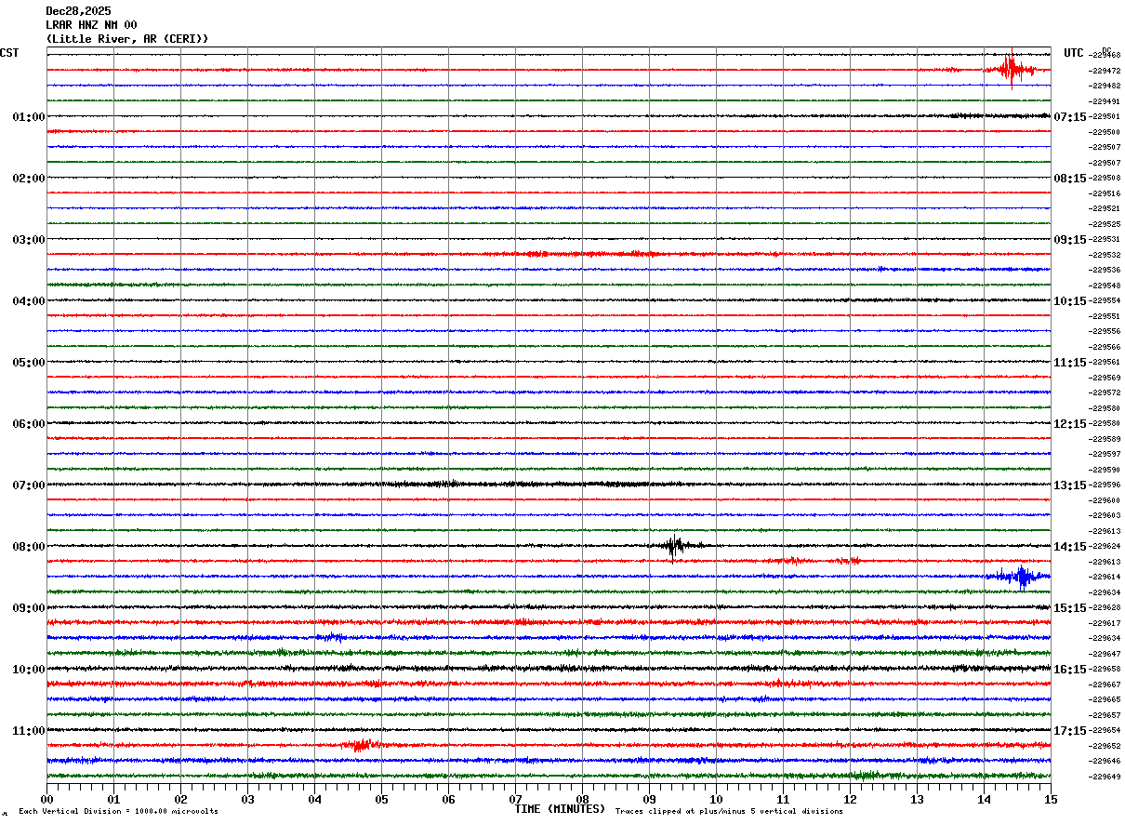Screen dimensions: 1125x824
Task: Click the 08:00 CST time label
Action: point(29,547)
